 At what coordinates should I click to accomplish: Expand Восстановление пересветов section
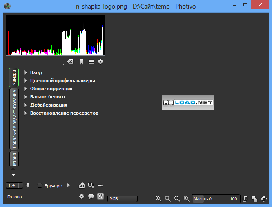[x=61, y=113]
